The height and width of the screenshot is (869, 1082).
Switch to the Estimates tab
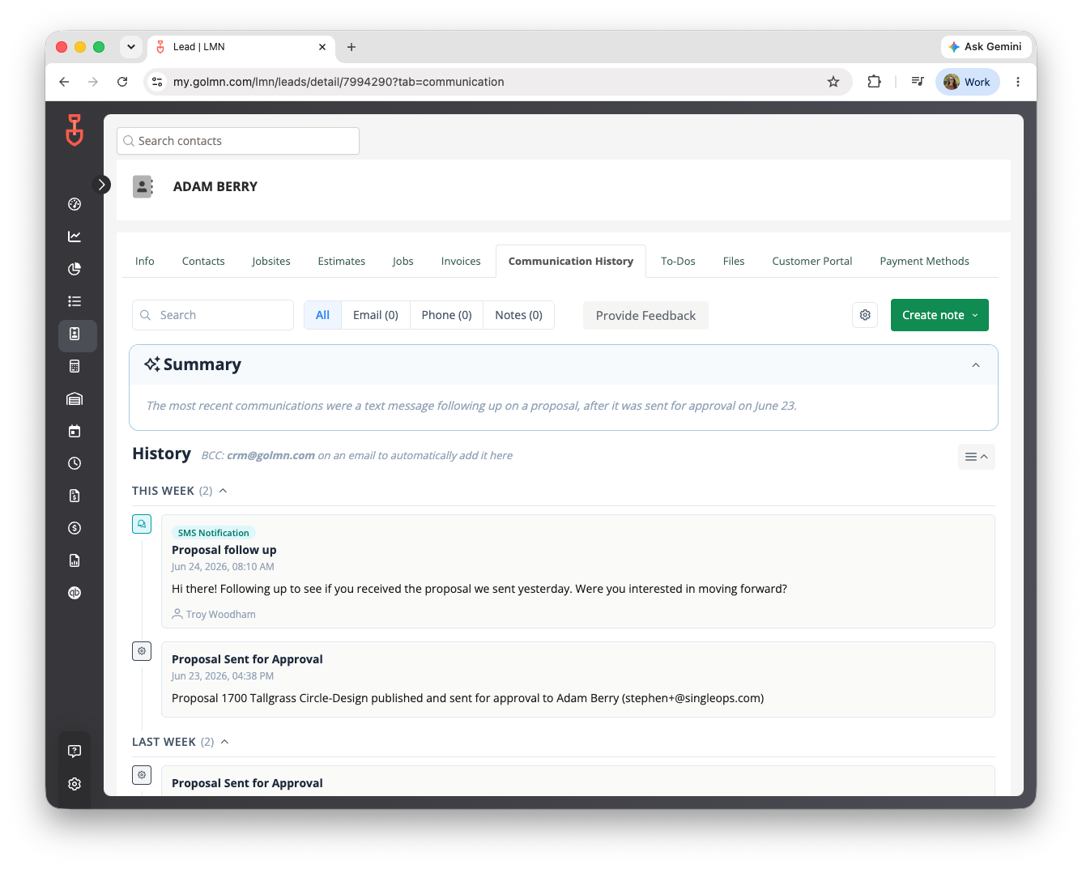(x=342, y=262)
